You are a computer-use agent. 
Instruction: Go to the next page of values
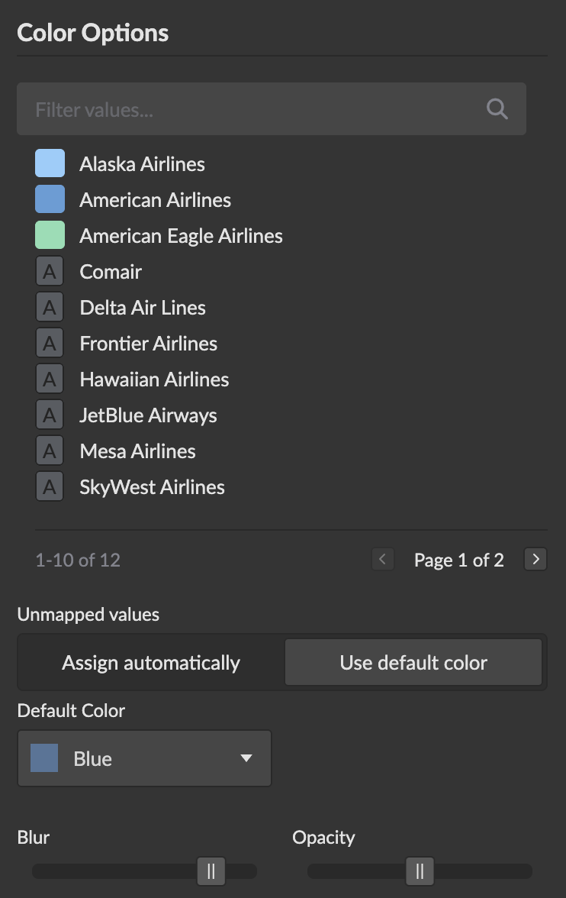point(535,560)
